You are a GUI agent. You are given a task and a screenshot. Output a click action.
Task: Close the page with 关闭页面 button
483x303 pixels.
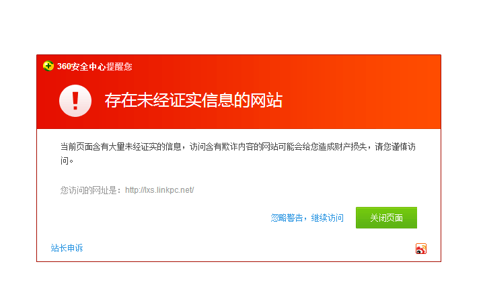[x=386, y=218]
